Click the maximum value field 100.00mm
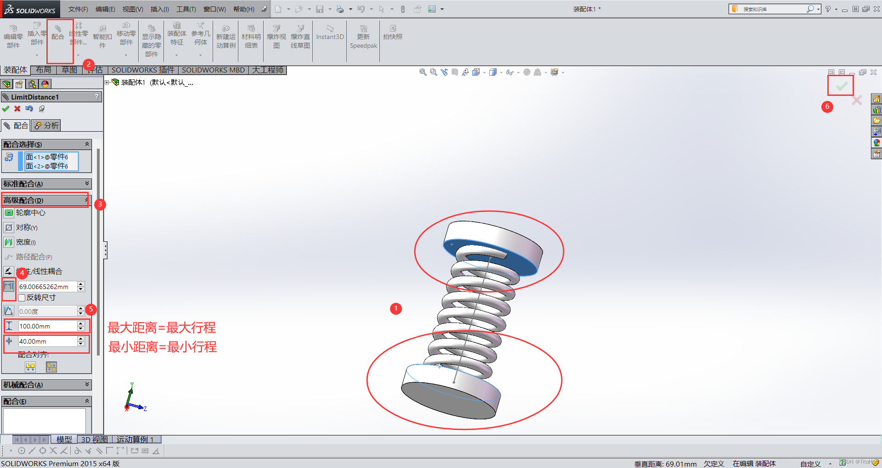This screenshot has height=468, width=882. click(47, 326)
